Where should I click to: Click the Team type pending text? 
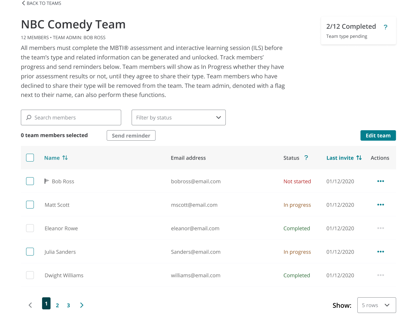[347, 36]
